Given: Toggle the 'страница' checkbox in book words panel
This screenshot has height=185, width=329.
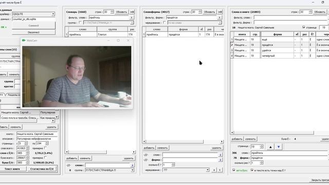Looking at the screenshot, I should click(x=304, y=27).
